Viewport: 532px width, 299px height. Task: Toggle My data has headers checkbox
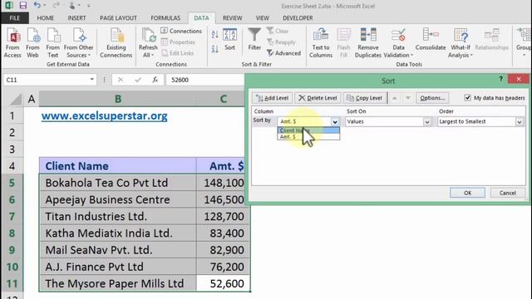(467, 98)
